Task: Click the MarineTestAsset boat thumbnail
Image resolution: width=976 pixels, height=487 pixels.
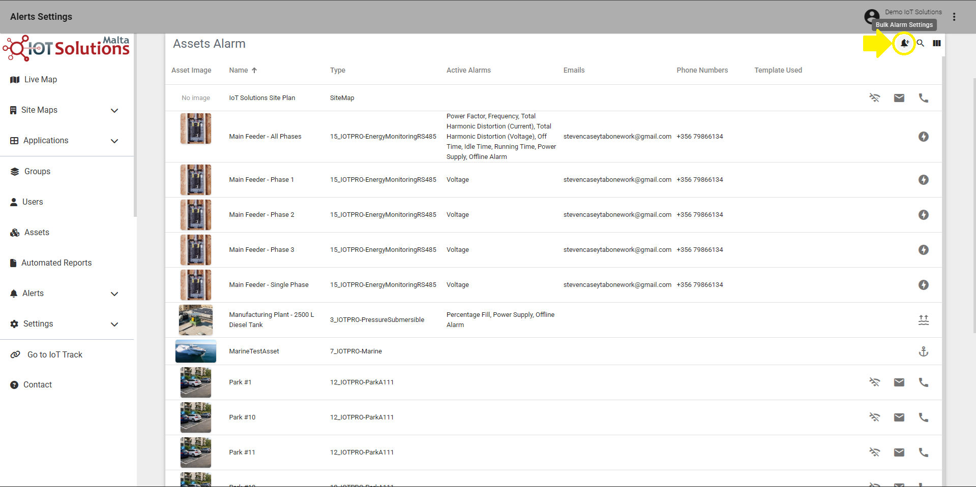Action: pyautogui.click(x=196, y=351)
